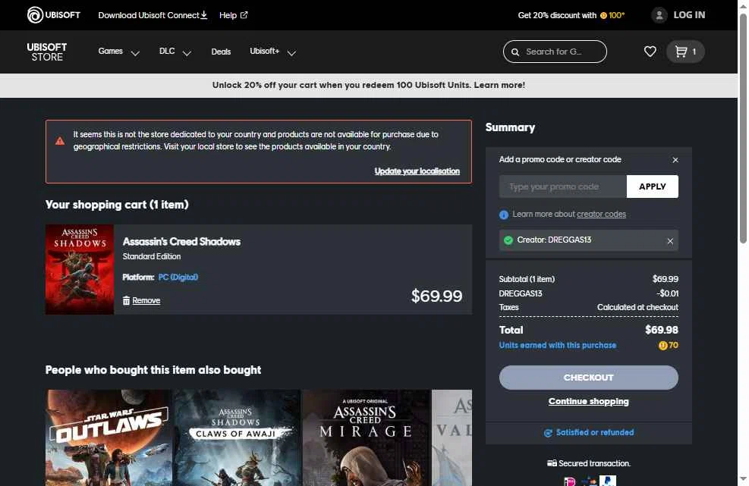Apply the promo code
This screenshot has height=486, width=749.
[x=652, y=187]
